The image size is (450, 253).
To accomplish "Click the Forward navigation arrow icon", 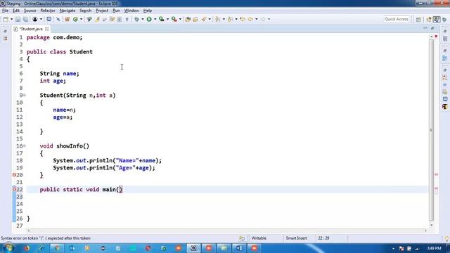I will [263, 19].
